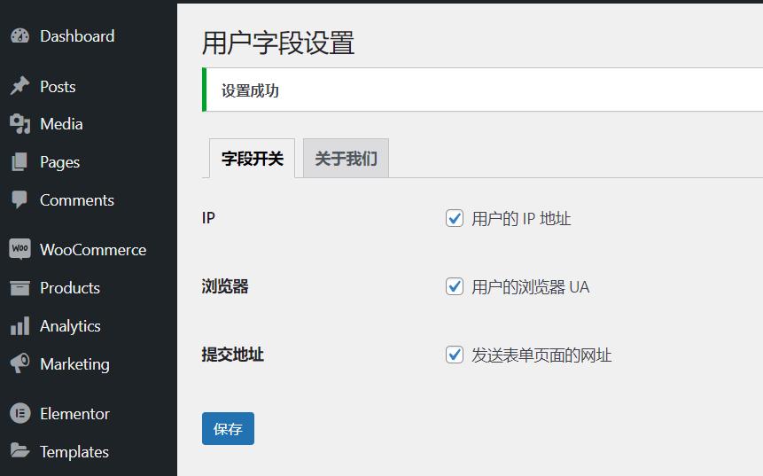Open the WooCommerce menu label
This screenshot has width=763, height=476.
click(x=93, y=250)
